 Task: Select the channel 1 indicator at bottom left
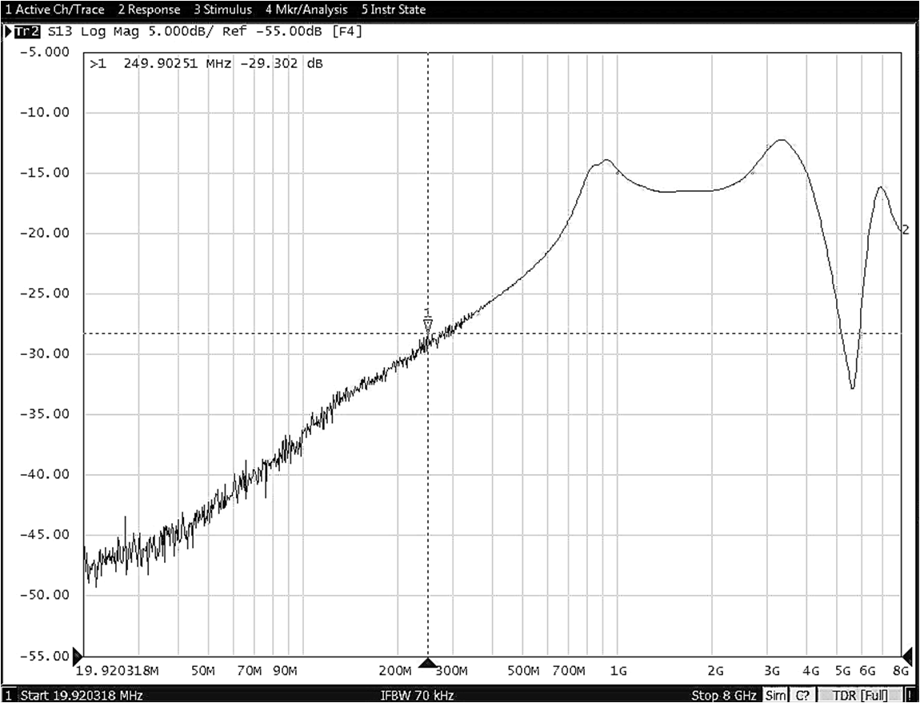pyautogui.click(x=6, y=695)
